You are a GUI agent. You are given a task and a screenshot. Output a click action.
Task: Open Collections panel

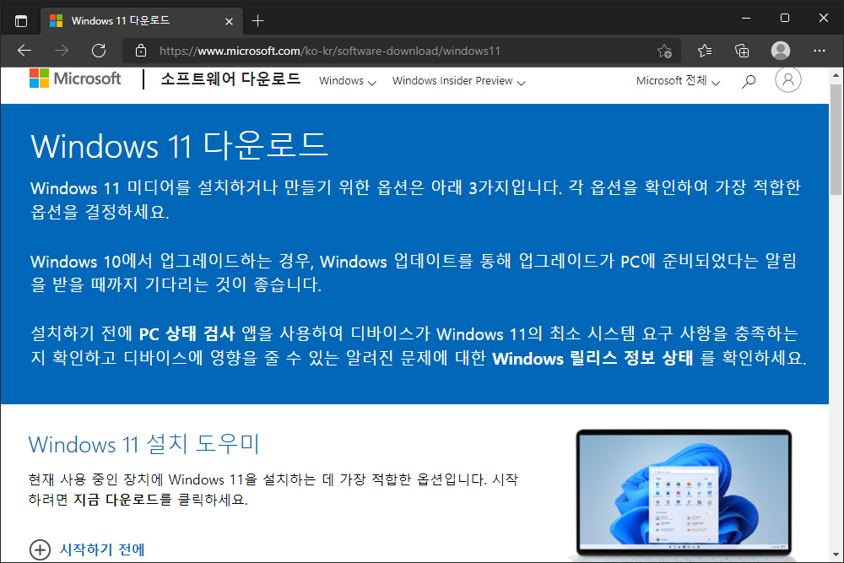pos(742,51)
